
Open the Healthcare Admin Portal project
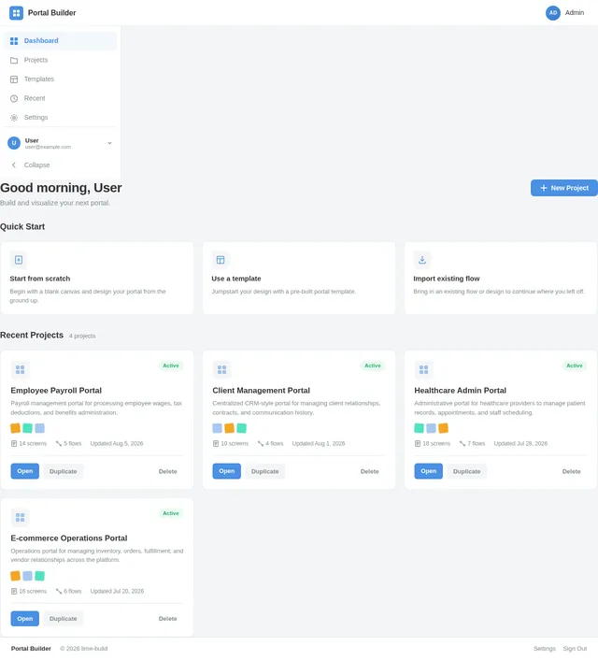428,471
